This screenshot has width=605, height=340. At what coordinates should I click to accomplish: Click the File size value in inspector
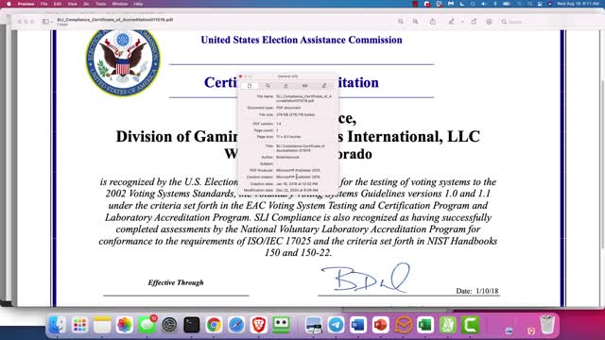pos(295,115)
